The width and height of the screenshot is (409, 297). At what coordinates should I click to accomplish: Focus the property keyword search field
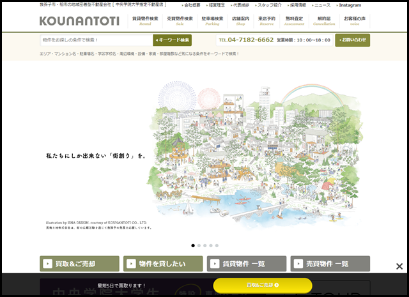96,40
